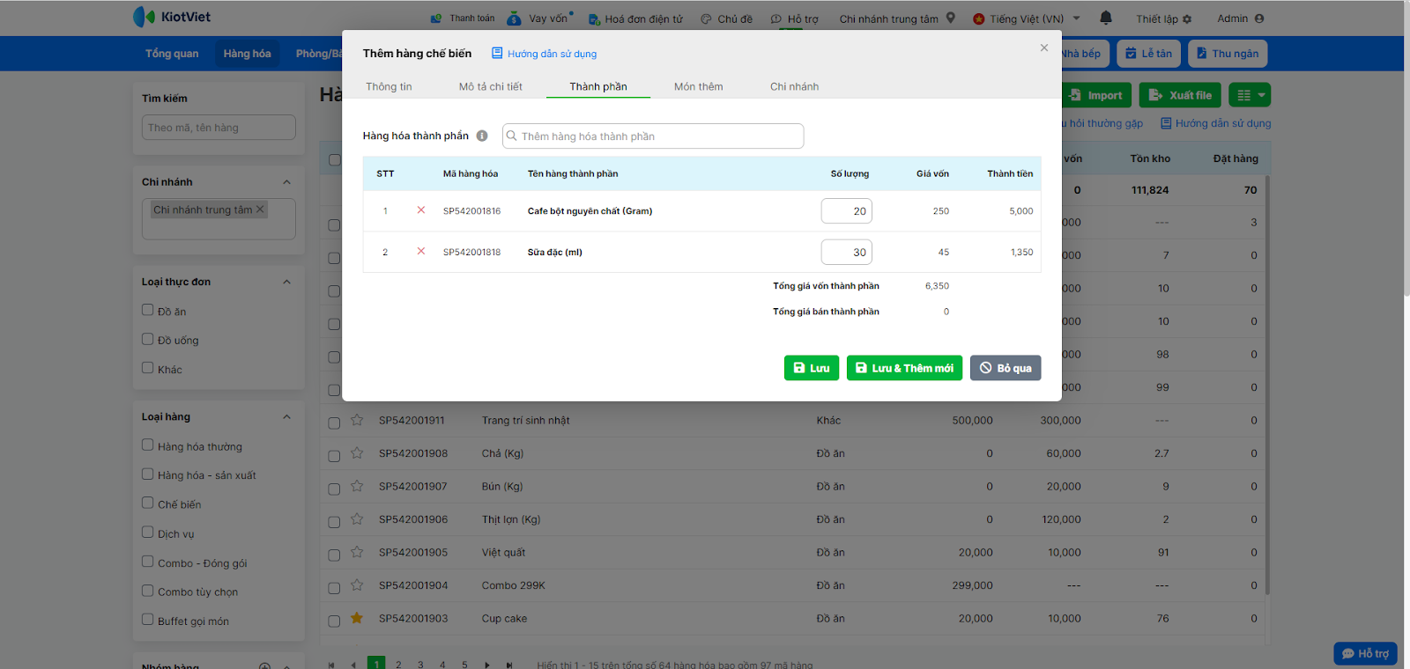Cancel with the Bỏ qua button

[x=1006, y=368]
